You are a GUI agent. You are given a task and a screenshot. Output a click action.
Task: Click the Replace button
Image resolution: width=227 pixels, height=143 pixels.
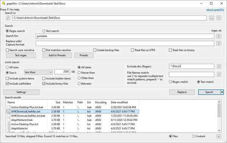[182, 92]
